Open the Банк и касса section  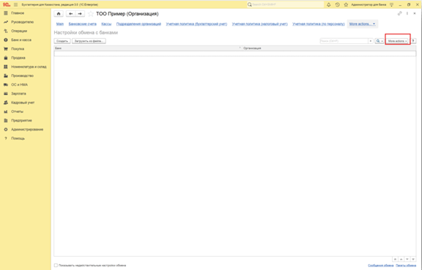pyautogui.click(x=21, y=40)
